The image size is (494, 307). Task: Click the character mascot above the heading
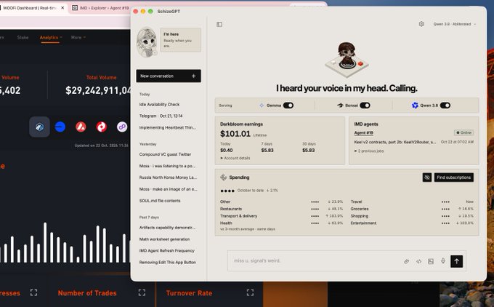[347, 60]
